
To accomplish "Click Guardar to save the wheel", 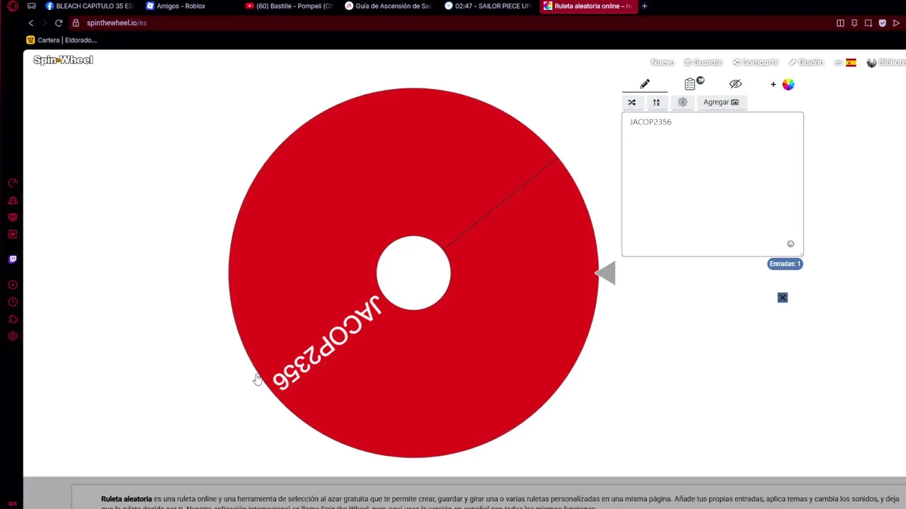I will [703, 63].
